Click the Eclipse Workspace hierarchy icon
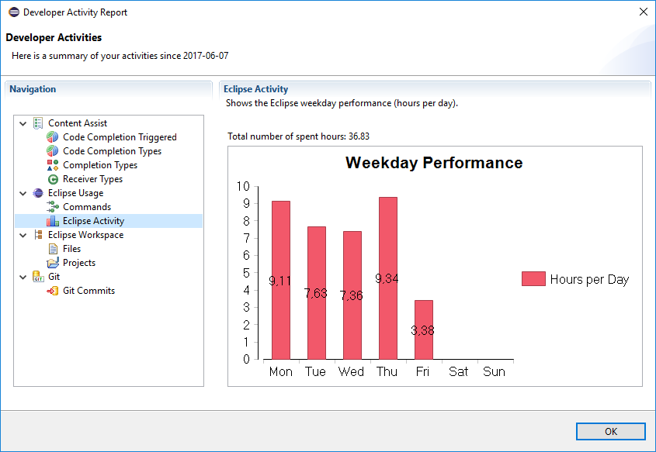Screen dimensions: 656x452 38,235
